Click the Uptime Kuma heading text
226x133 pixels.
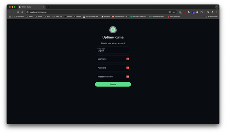113,37
